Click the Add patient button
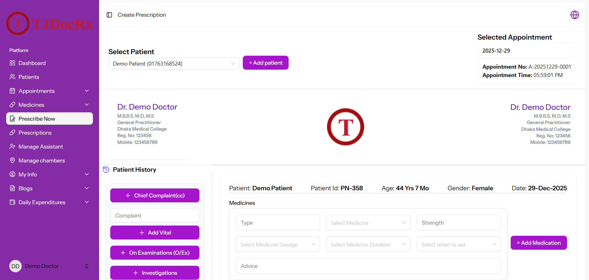Screen dimensions: 589x280 point(266,63)
